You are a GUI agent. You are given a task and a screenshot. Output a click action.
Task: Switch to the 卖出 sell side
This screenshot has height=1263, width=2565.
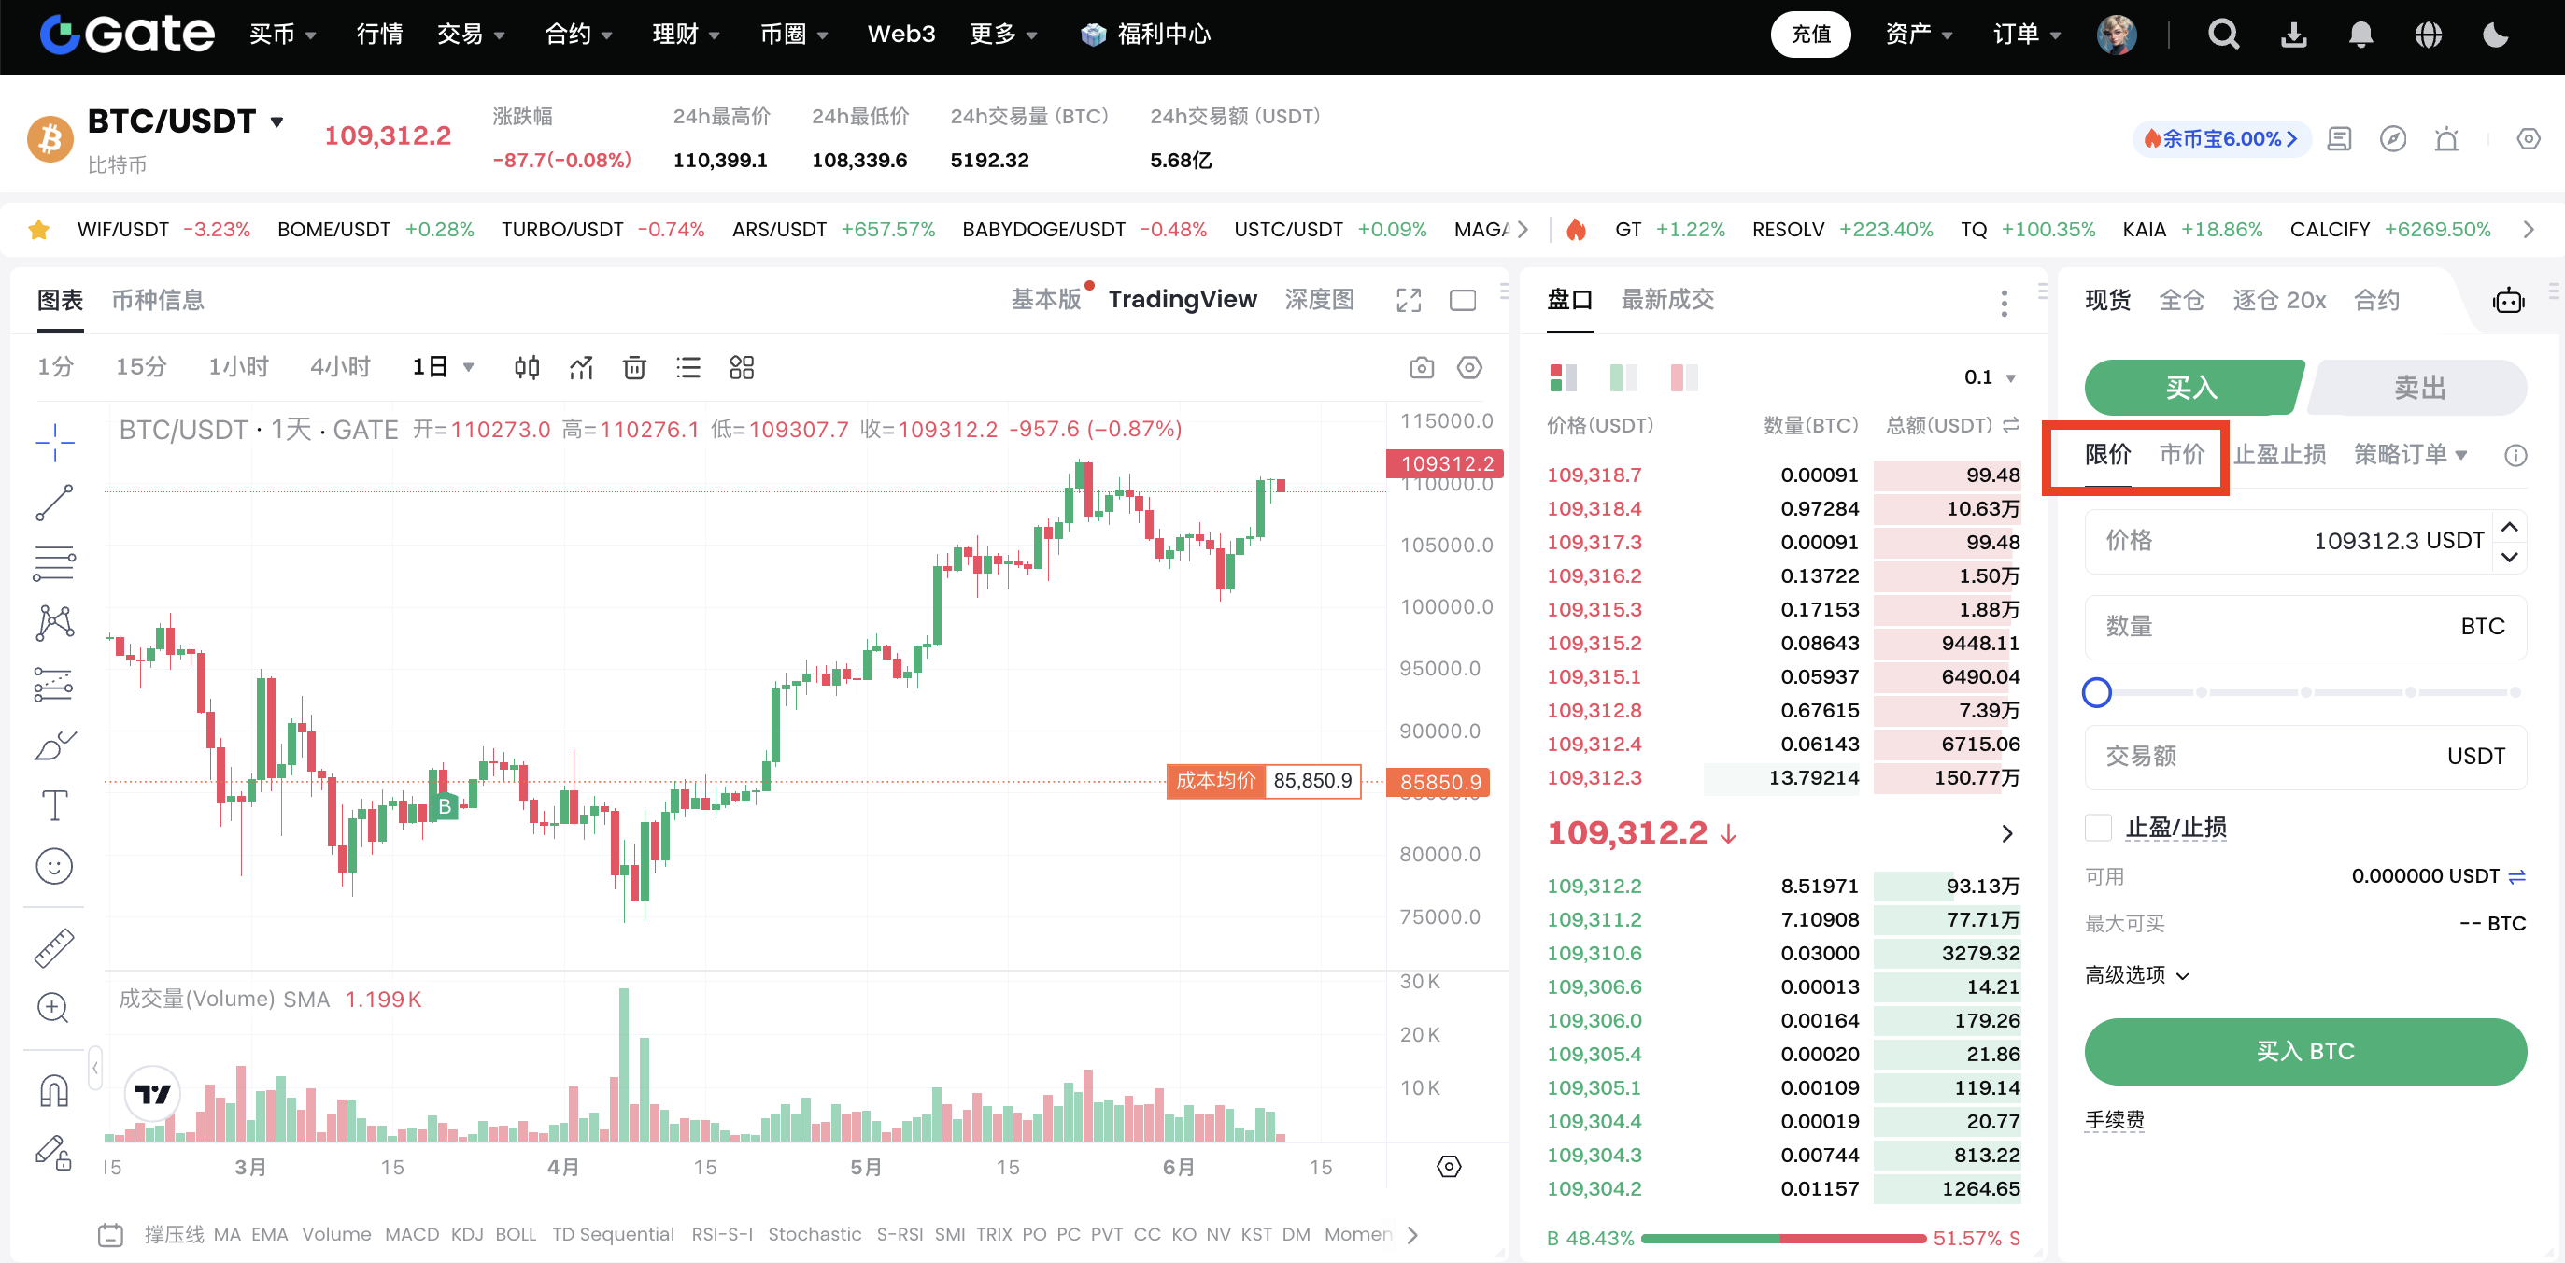[x=2418, y=388]
